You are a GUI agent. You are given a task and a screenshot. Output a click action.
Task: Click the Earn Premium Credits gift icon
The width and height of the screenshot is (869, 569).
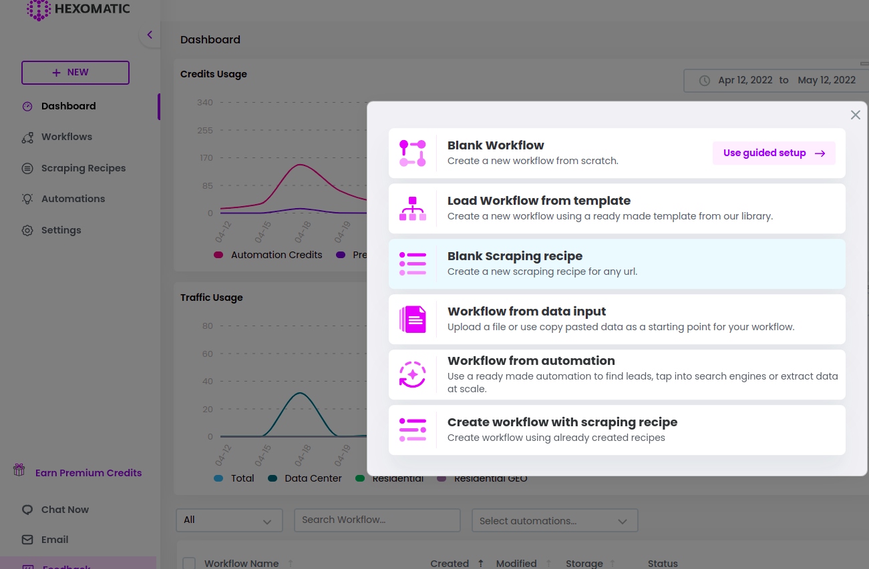(x=19, y=470)
